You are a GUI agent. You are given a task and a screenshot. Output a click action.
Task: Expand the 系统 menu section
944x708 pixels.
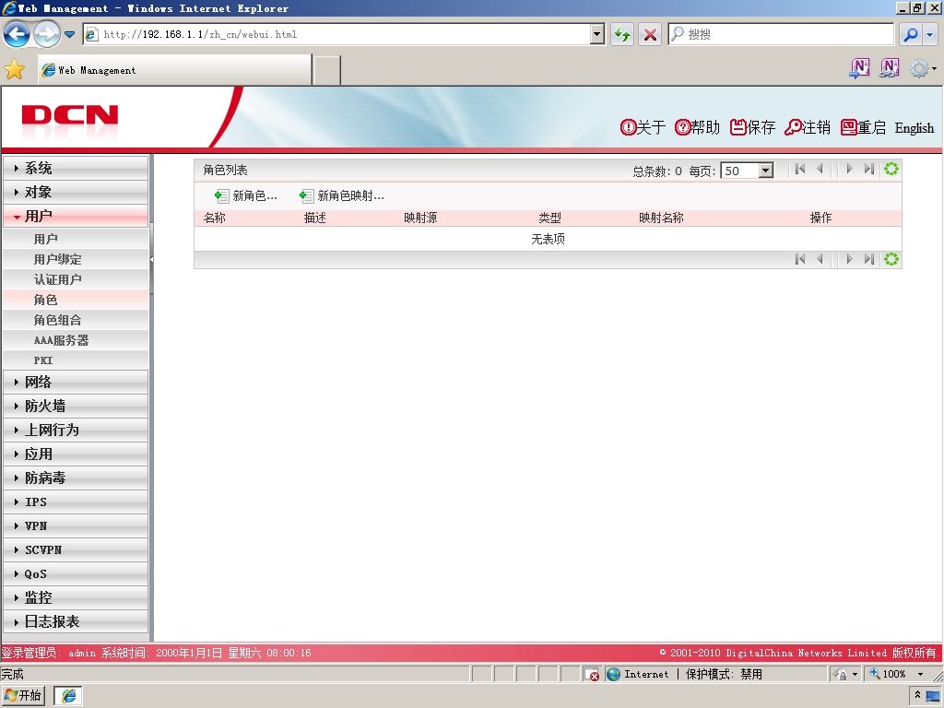point(76,168)
